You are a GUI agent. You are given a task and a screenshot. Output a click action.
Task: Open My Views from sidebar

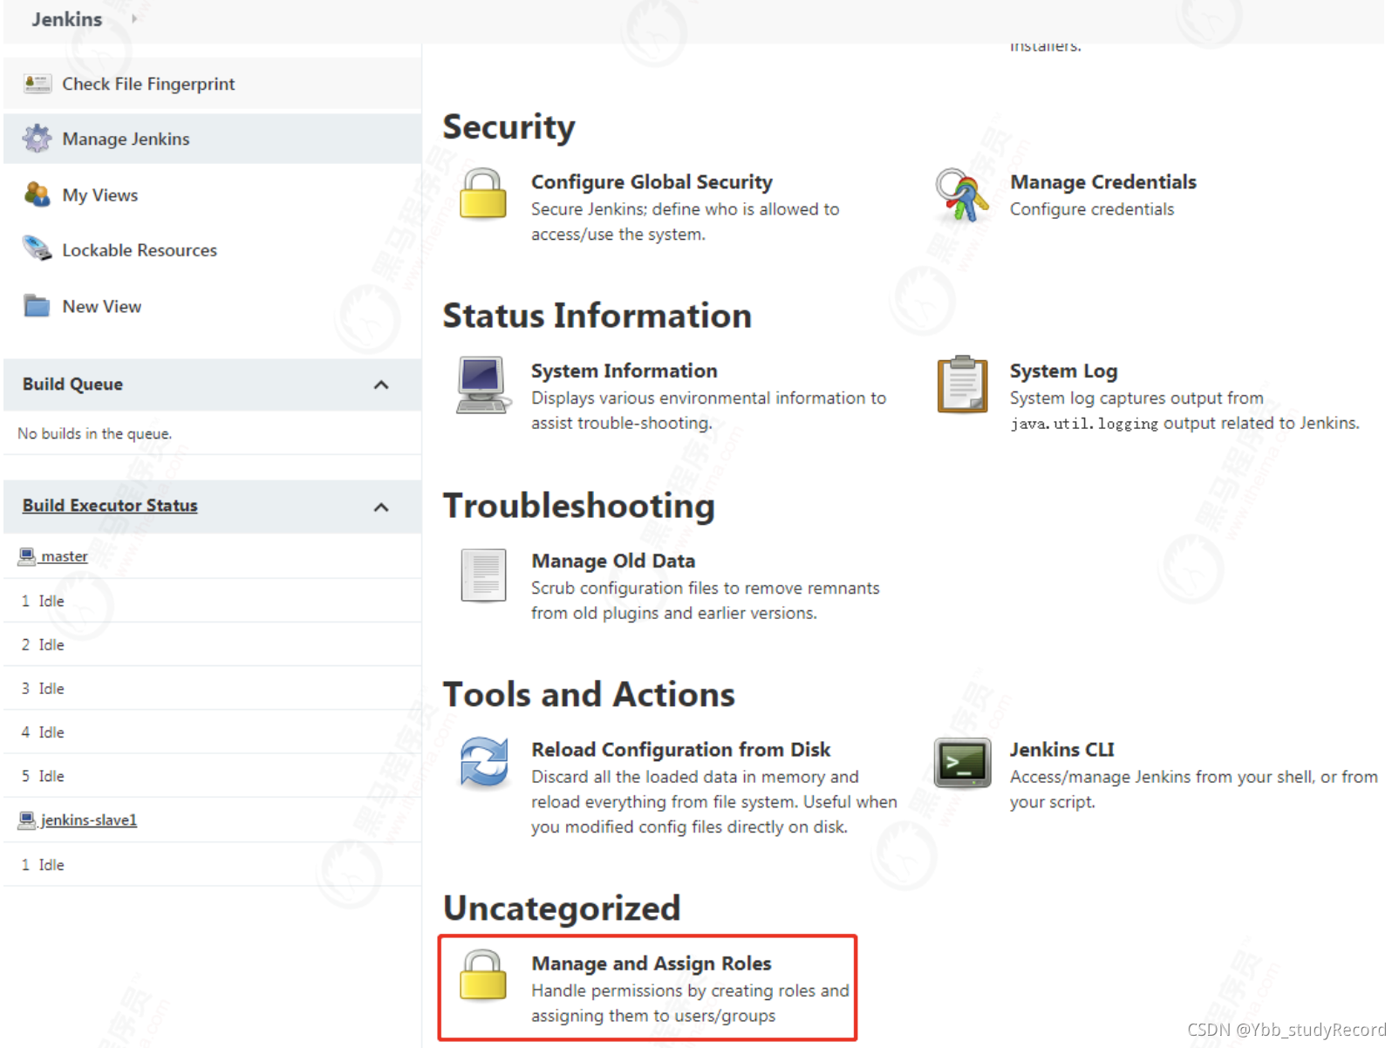(x=100, y=194)
